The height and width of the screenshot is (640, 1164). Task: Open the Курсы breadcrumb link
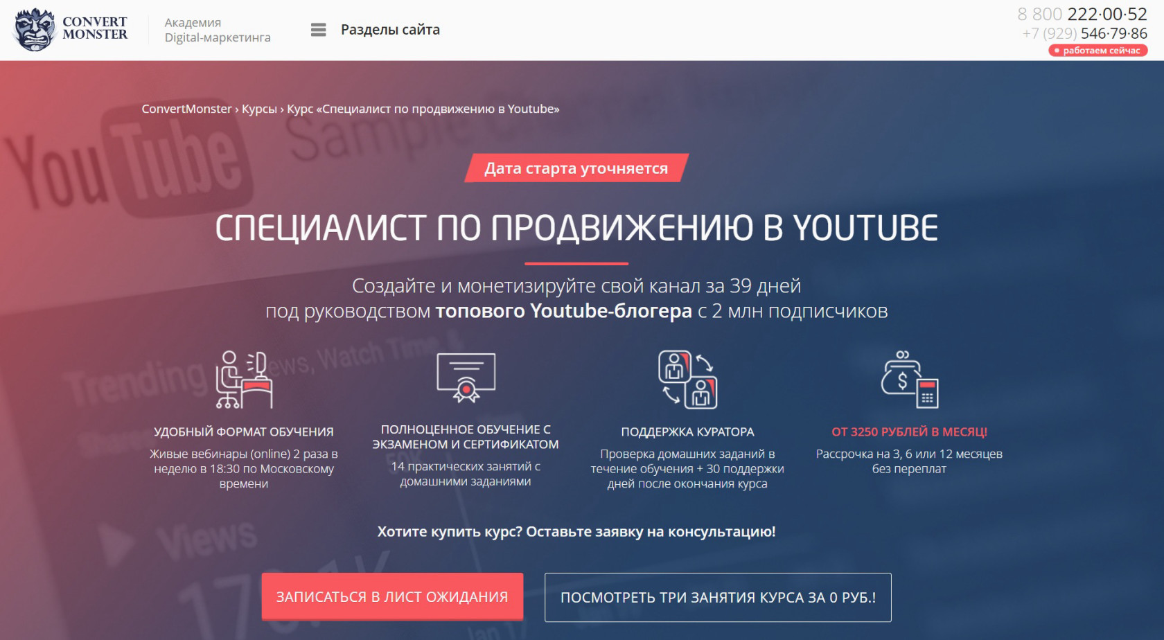point(259,109)
